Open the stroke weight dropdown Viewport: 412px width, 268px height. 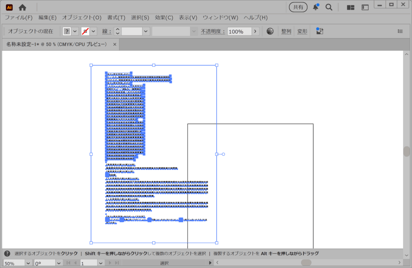click(146, 31)
